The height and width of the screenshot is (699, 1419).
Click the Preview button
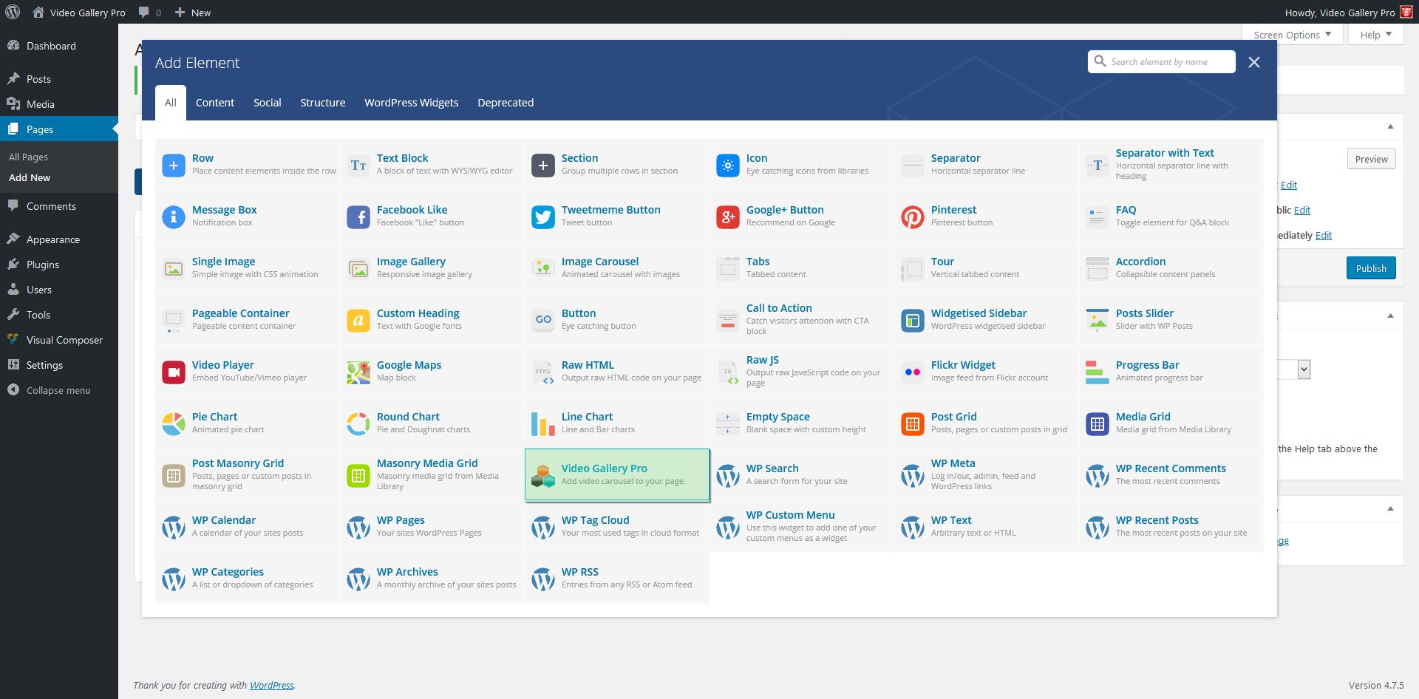point(1372,159)
